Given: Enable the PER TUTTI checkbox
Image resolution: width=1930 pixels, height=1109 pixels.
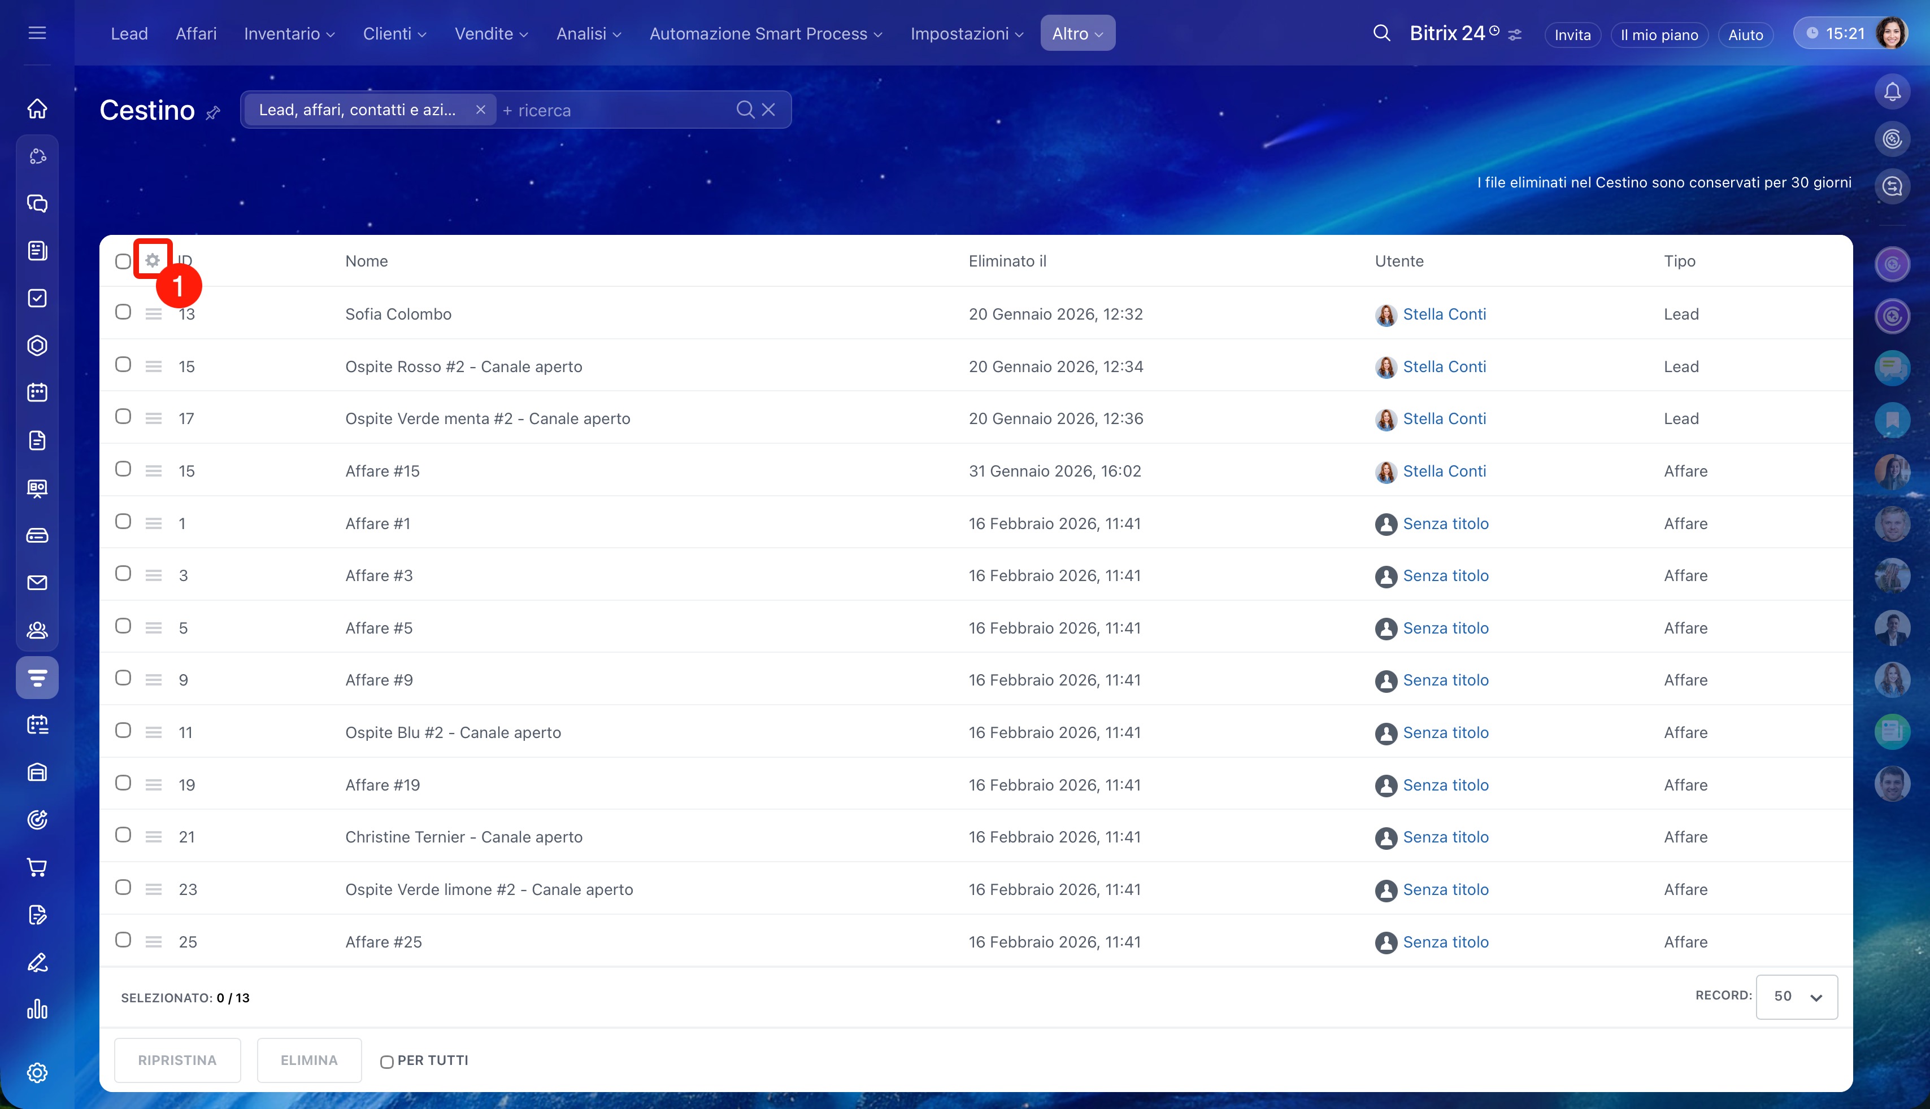Looking at the screenshot, I should pos(387,1062).
